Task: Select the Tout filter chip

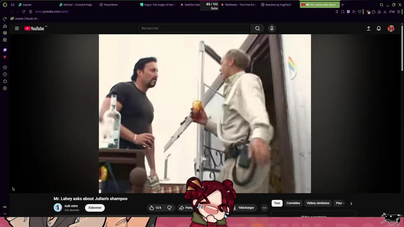Action: (x=277, y=203)
